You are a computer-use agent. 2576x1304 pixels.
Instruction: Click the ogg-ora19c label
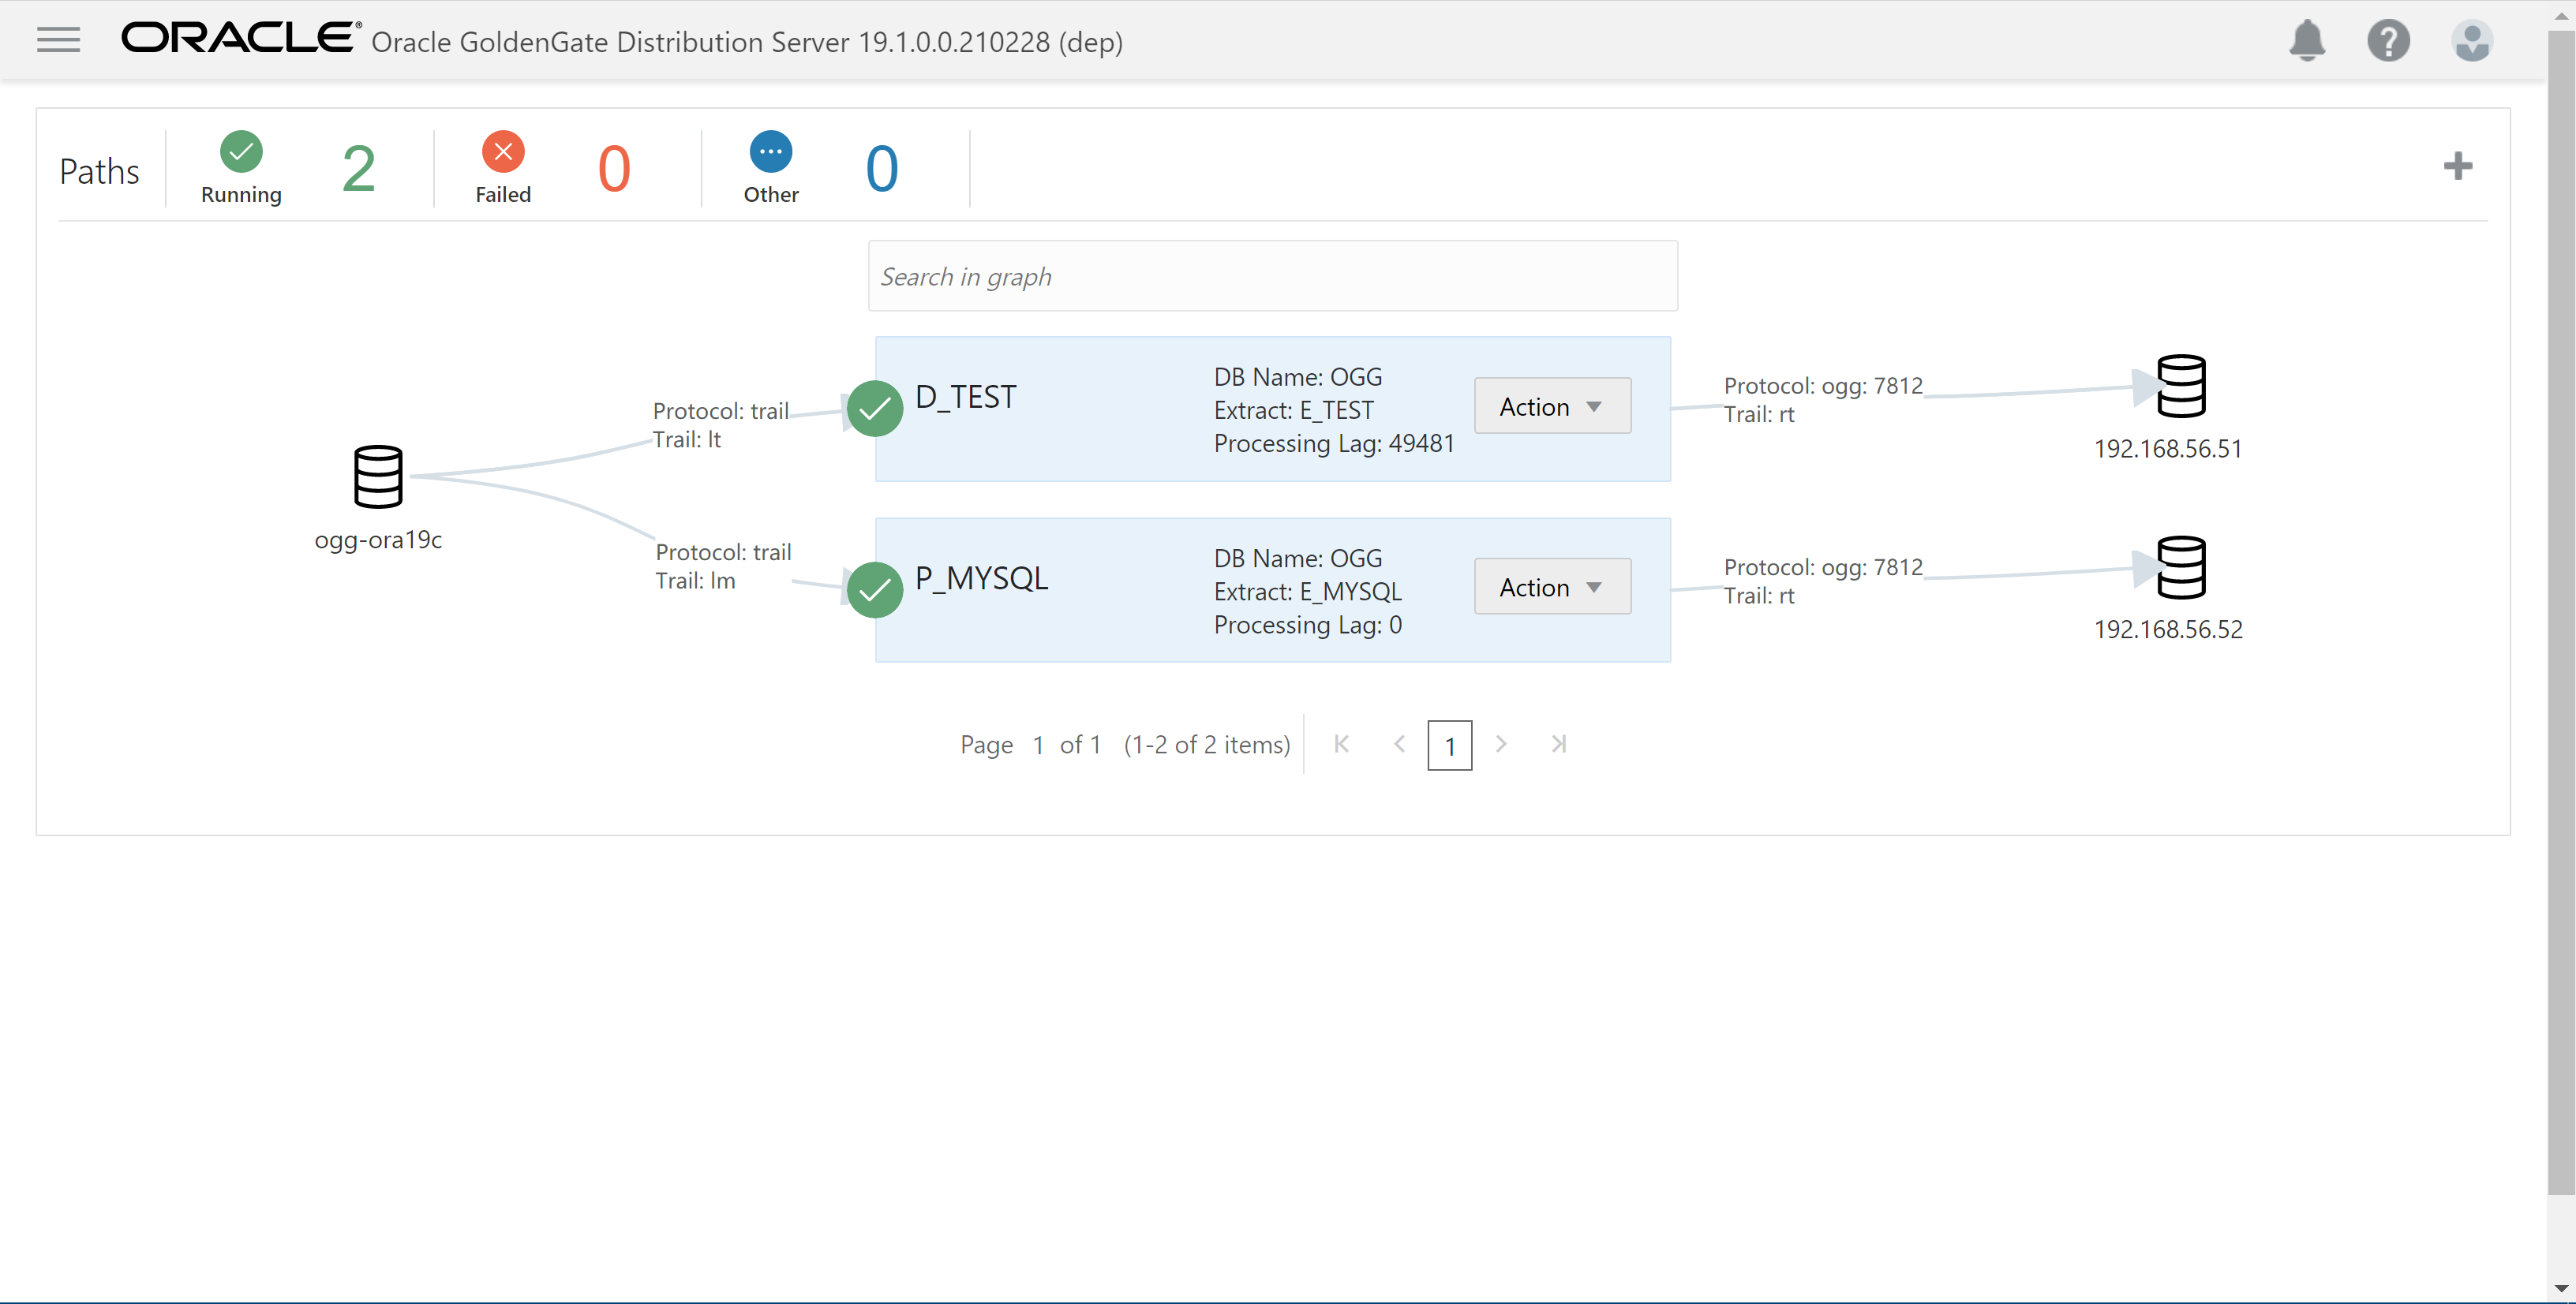[x=378, y=540]
